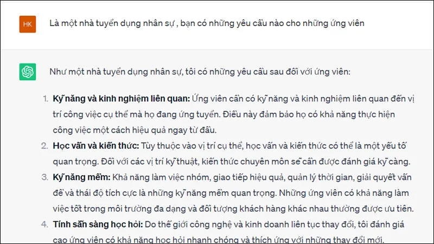This screenshot has width=434, height=244.
Task: Click list number 2 marker
Action: 45,146
